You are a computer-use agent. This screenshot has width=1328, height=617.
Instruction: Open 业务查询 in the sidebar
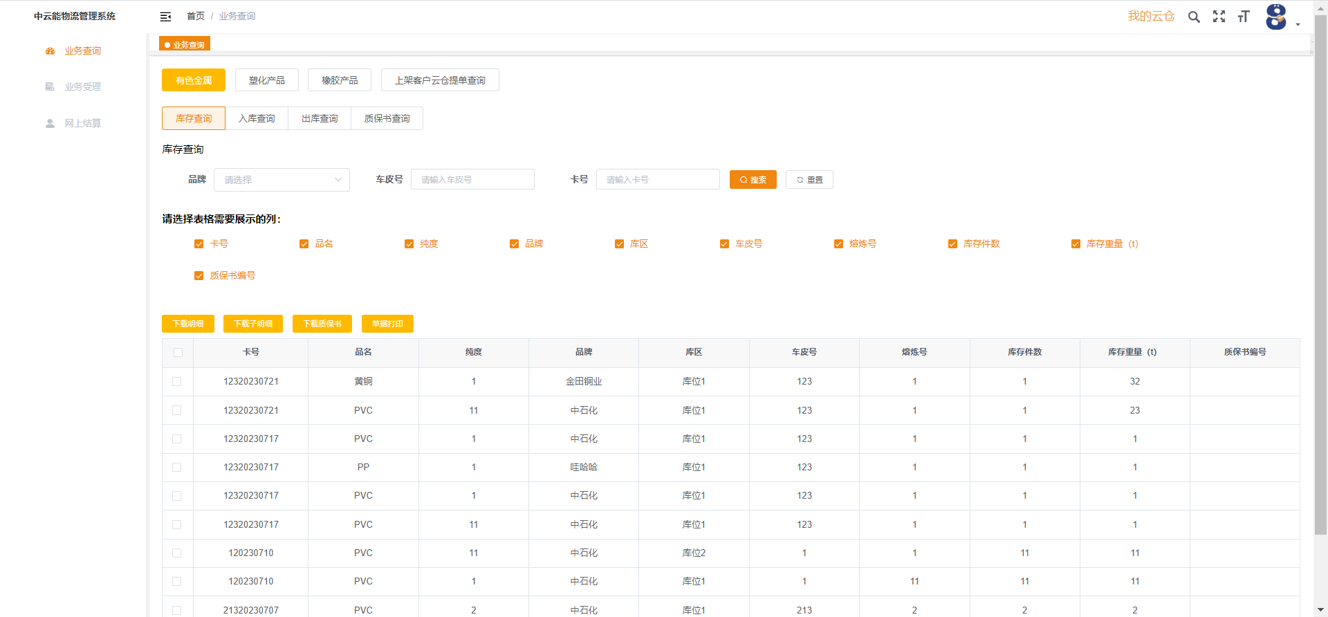tap(73, 51)
